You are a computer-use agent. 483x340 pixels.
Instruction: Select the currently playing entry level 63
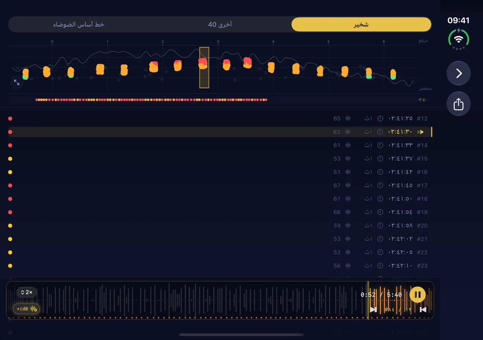point(220,132)
